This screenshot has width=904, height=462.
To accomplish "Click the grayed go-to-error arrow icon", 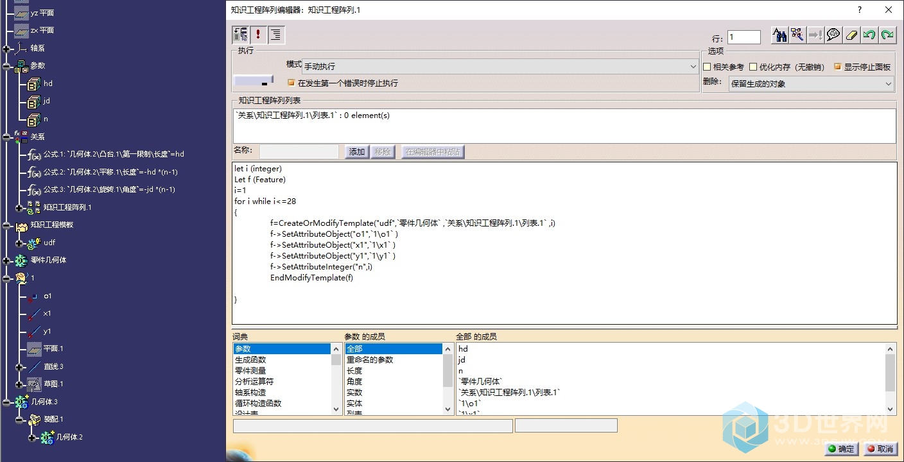I will pyautogui.click(x=815, y=35).
